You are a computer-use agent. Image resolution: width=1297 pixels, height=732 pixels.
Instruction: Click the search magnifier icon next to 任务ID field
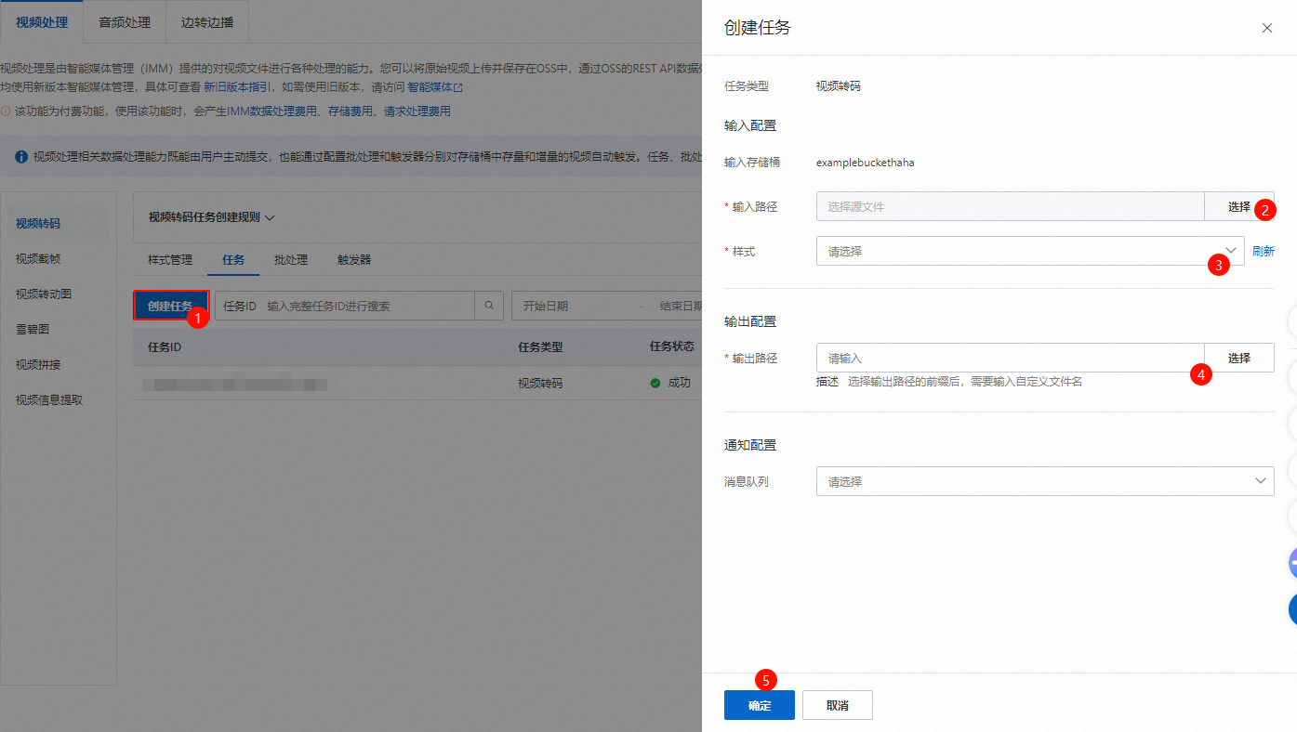click(x=489, y=306)
